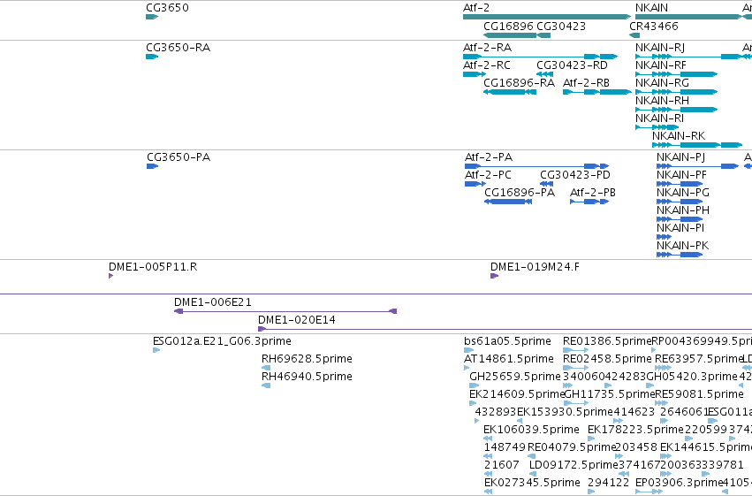Select the CG30423 gene label
The width and height of the screenshot is (752, 496).
(561, 27)
